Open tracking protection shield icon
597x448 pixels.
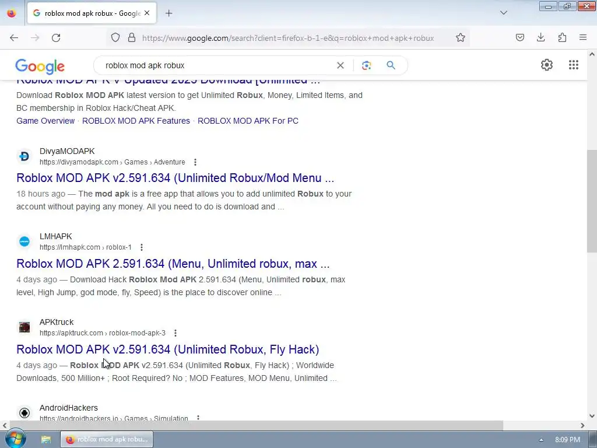point(115,38)
